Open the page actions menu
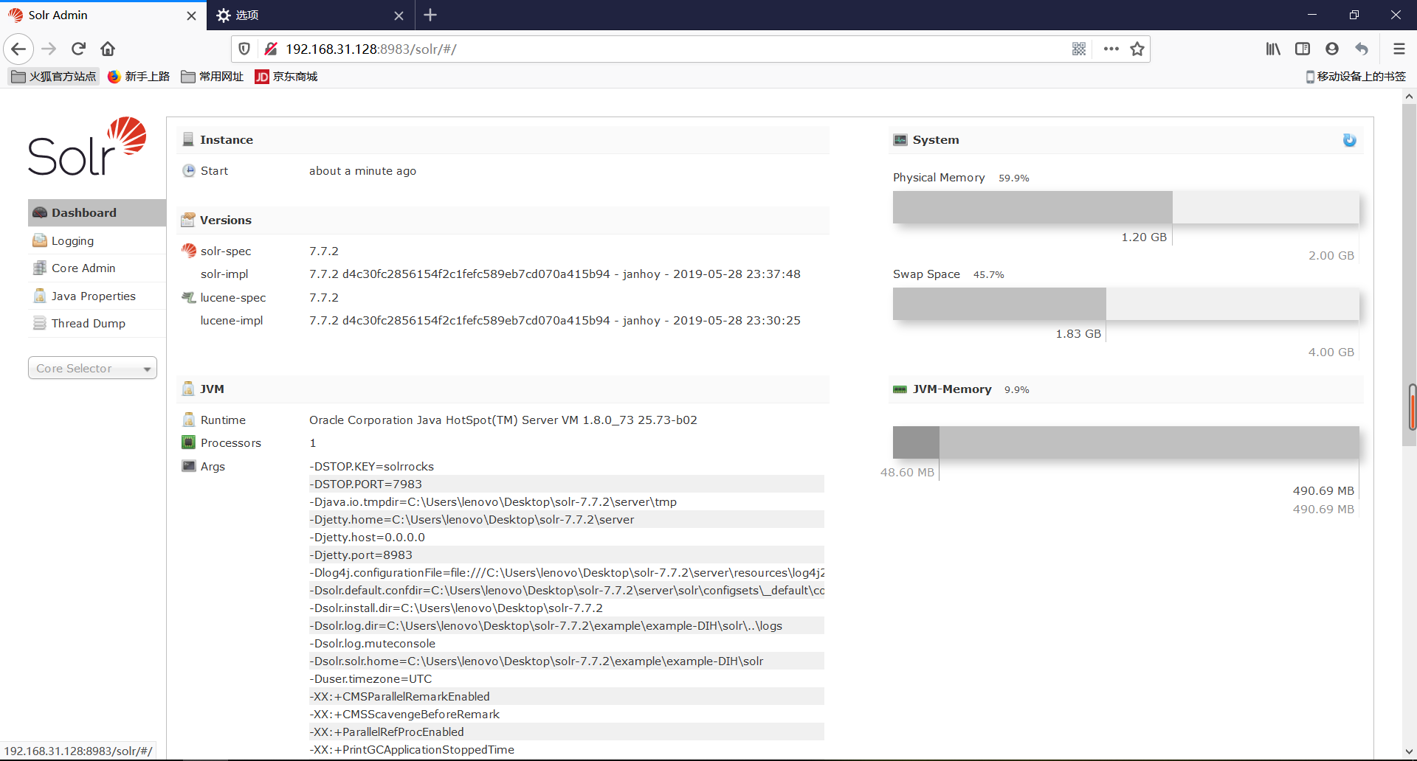The height and width of the screenshot is (761, 1417). (x=1111, y=49)
